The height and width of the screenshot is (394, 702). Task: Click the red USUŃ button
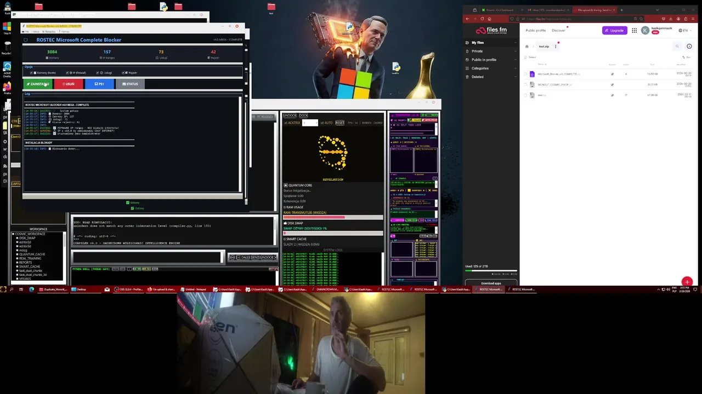(69, 84)
